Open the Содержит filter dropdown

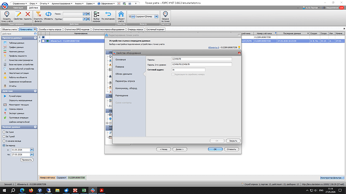coord(156,16)
